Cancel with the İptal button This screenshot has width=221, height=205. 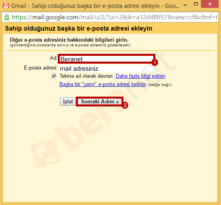68,101
